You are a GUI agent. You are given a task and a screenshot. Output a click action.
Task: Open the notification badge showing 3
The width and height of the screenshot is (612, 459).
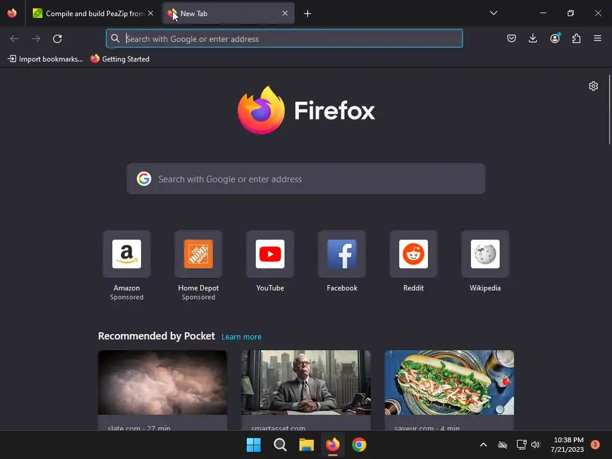click(595, 445)
